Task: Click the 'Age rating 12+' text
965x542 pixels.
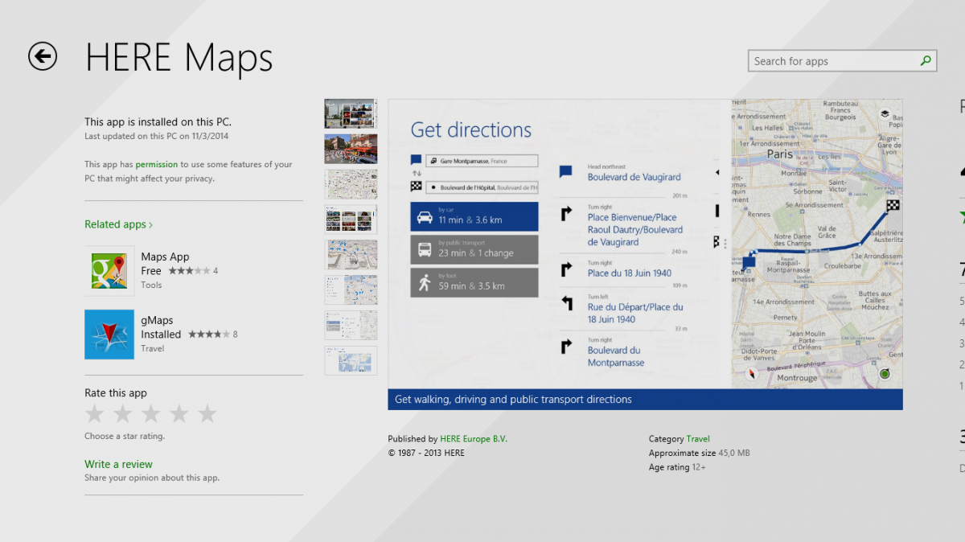Action: coord(677,467)
